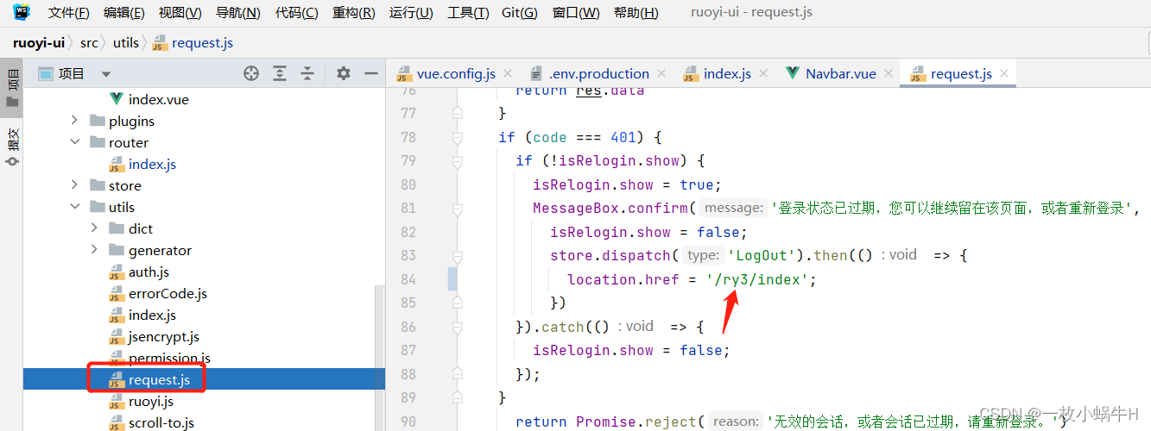Collapse the utils folder
Screen dimensions: 1151x431
point(75,207)
